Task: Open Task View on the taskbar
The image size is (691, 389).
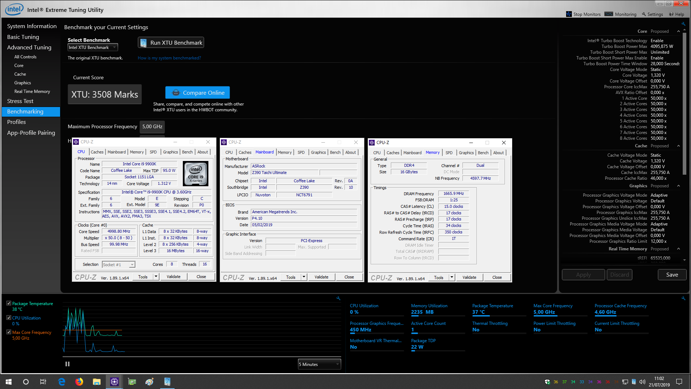Action: pyautogui.click(x=43, y=382)
